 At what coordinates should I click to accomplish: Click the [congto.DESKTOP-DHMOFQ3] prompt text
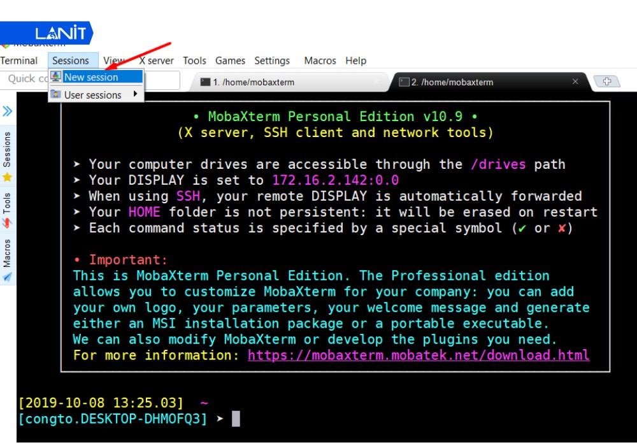113,419
